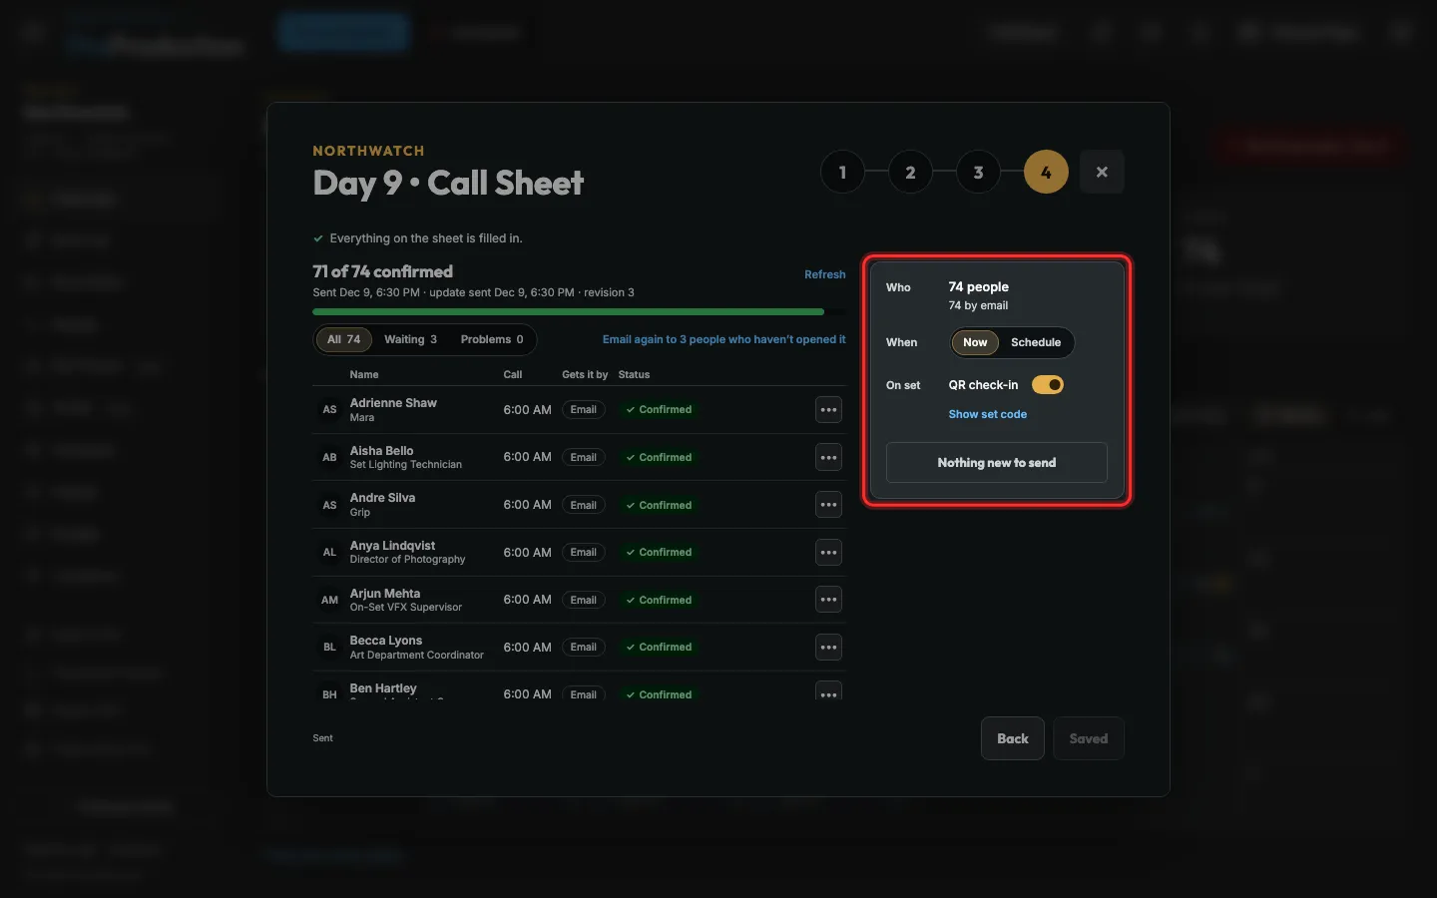Go to step 1 of the wizard

[x=842, y=172]
